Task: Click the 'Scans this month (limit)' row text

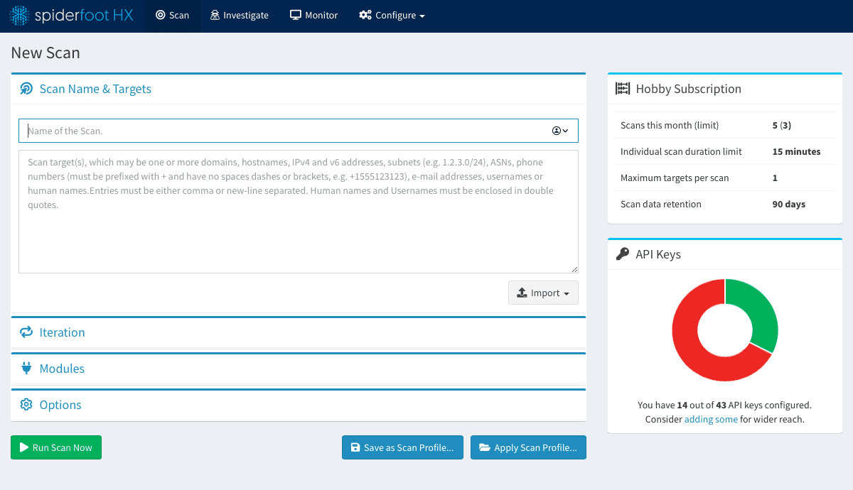Action: pos(670,125)
